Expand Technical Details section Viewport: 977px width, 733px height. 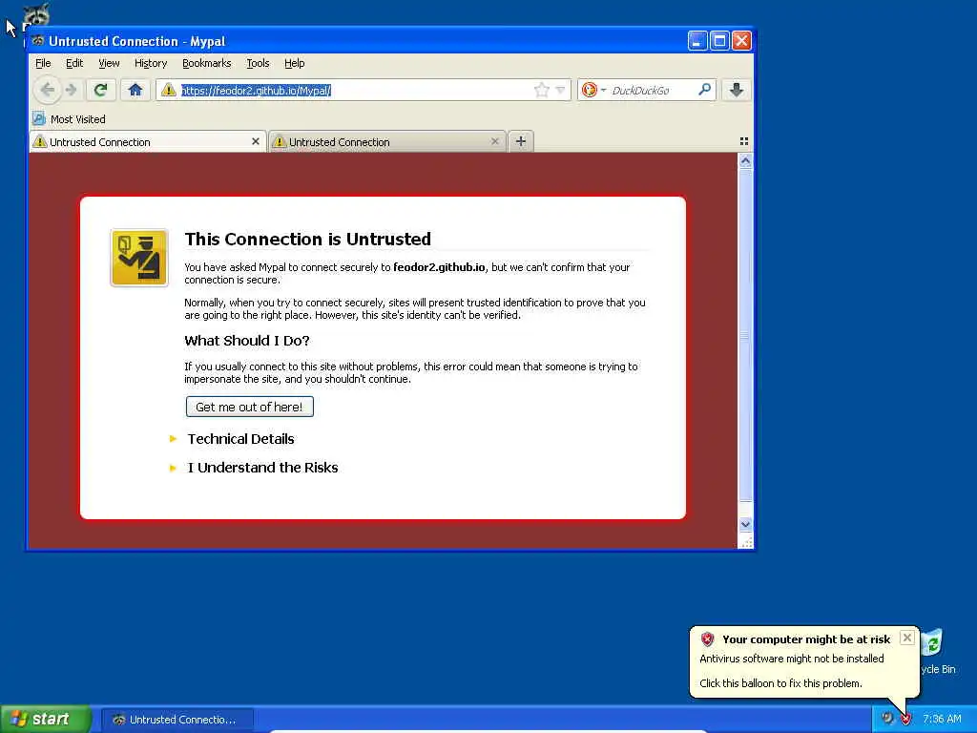coord(240,439)
